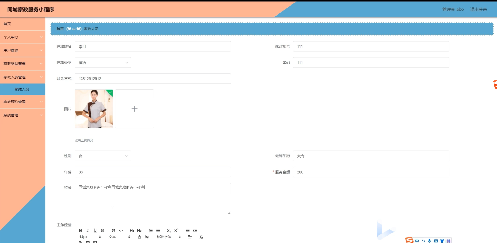The width and height of the screenshot is (497, 243).
Task: Open the 文本 heading style dropdown
Action: (x=119, y=237)
